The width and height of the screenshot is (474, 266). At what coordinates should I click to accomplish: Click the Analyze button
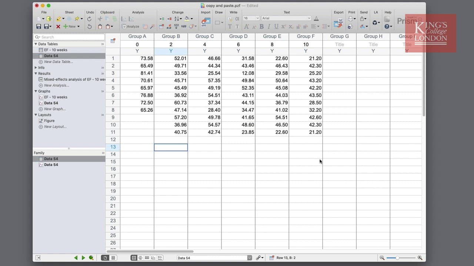[x=131, y=27]
